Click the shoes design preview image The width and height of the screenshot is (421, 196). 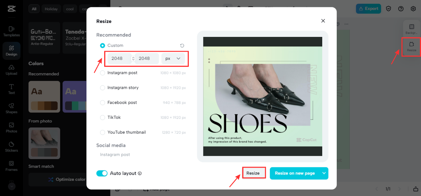(262, 96)
